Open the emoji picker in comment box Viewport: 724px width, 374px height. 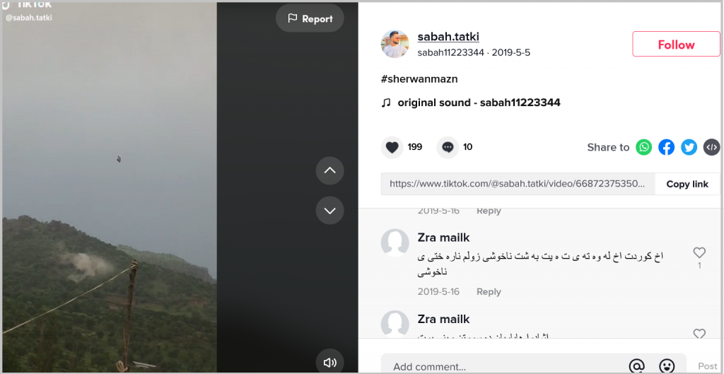[667, 366]
